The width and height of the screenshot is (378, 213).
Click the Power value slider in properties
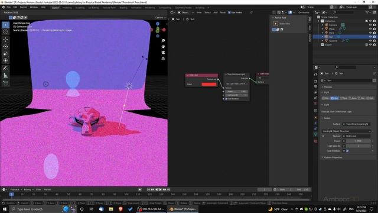coord(359,141)
